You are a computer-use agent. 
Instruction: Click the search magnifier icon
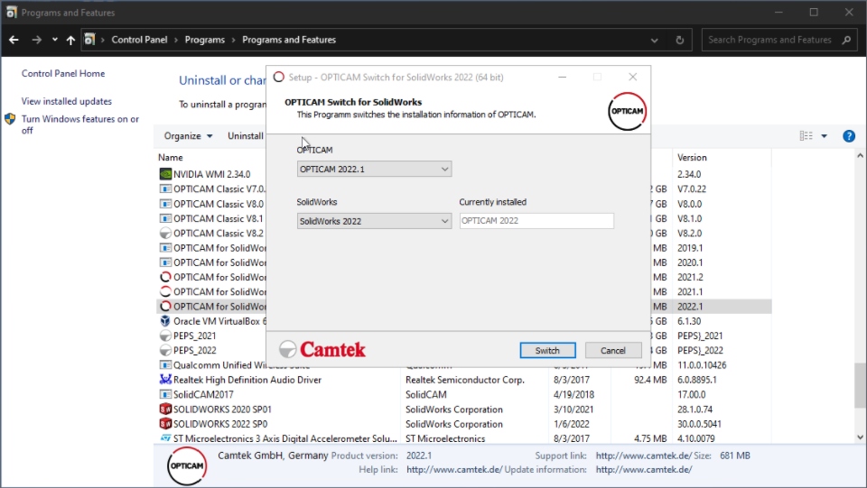[846, 40]
